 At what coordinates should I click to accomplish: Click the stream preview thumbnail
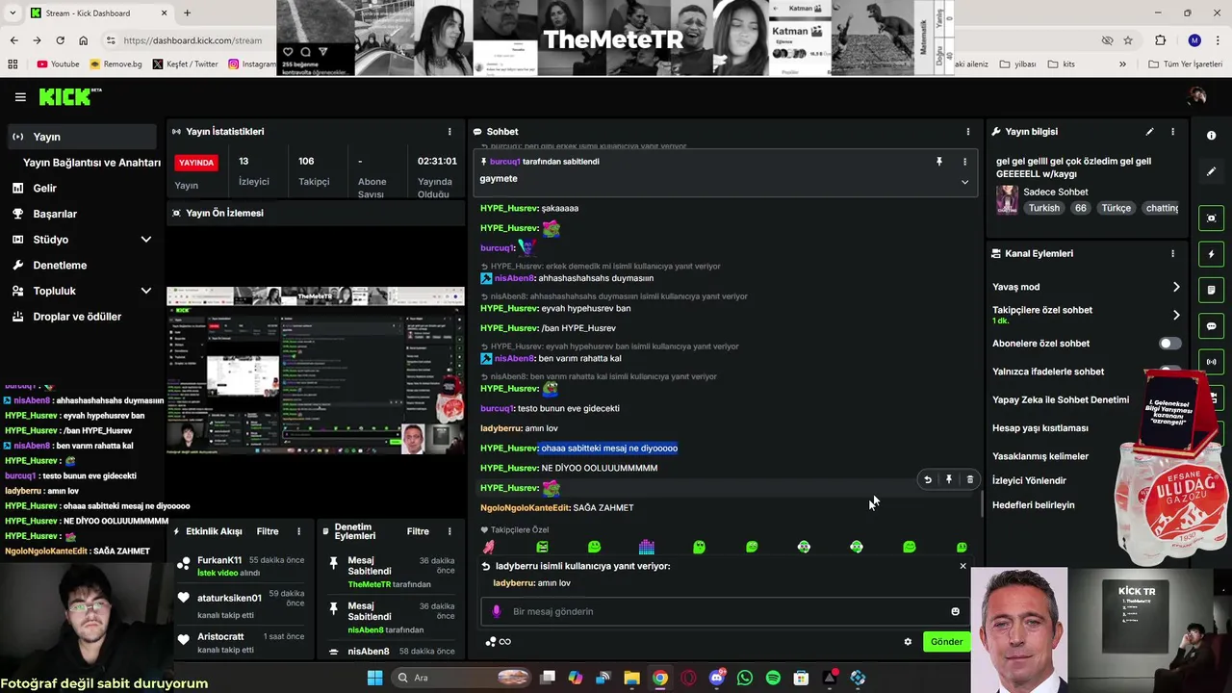pos(316,371)
